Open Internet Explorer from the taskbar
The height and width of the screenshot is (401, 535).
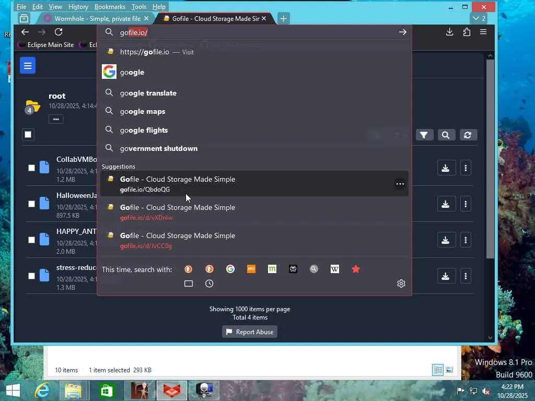click(x=43, y=391)
